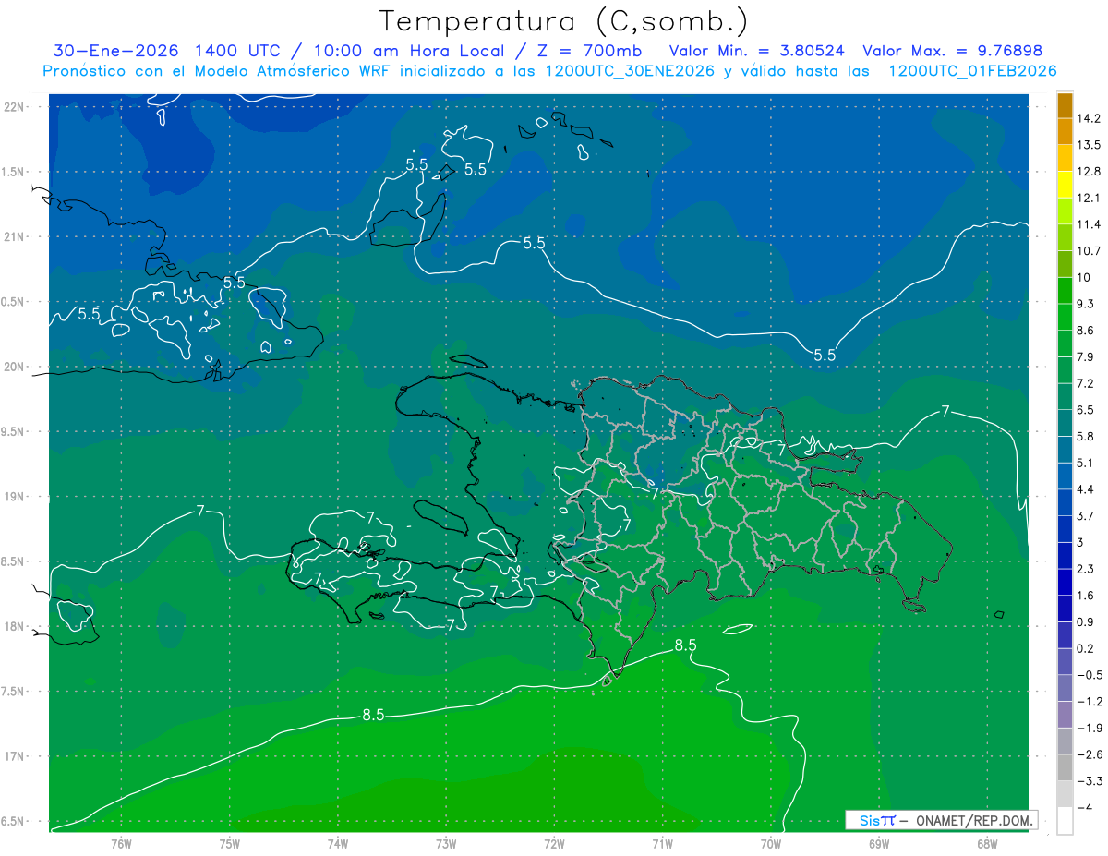The width and height of the screenshot is (1108, 856).
Task: Click the '19N' latitude axis label
Action: tap(15, 497)
